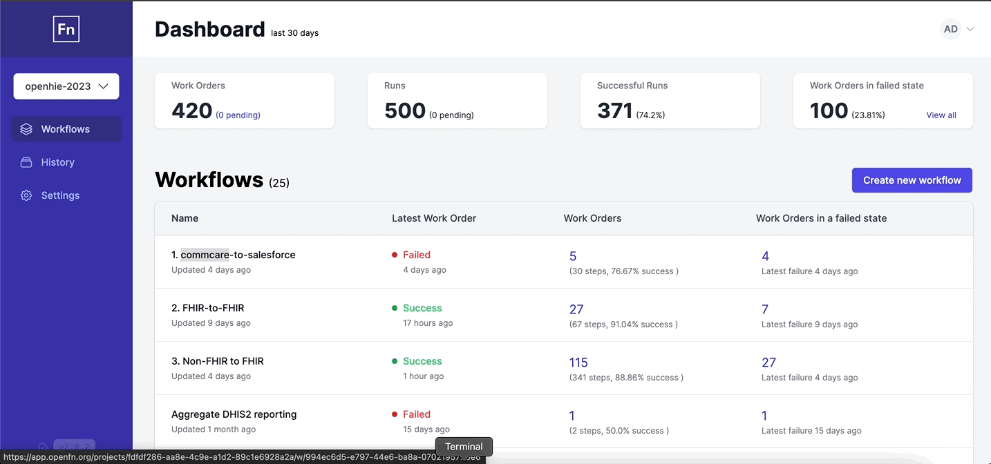Open Settings in the sidebar
991x464 pixels.
pos(66,195)
